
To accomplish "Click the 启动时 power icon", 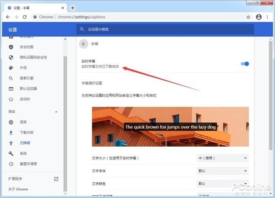I will (x=11, y=99).
